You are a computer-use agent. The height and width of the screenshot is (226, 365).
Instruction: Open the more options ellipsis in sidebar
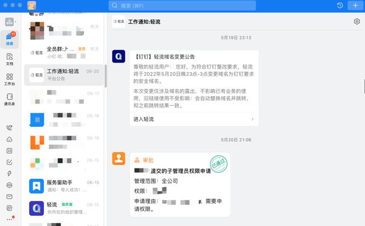coord(9,219)
